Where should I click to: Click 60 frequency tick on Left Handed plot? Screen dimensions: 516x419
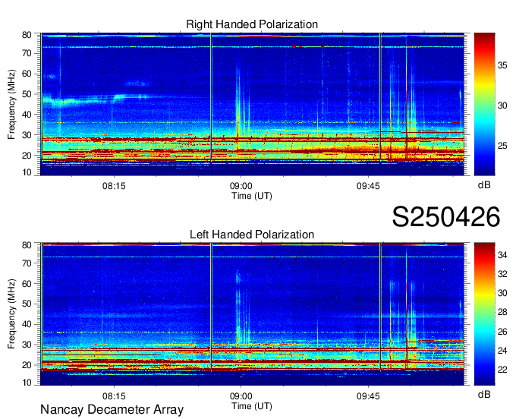[x=27, y=284]
